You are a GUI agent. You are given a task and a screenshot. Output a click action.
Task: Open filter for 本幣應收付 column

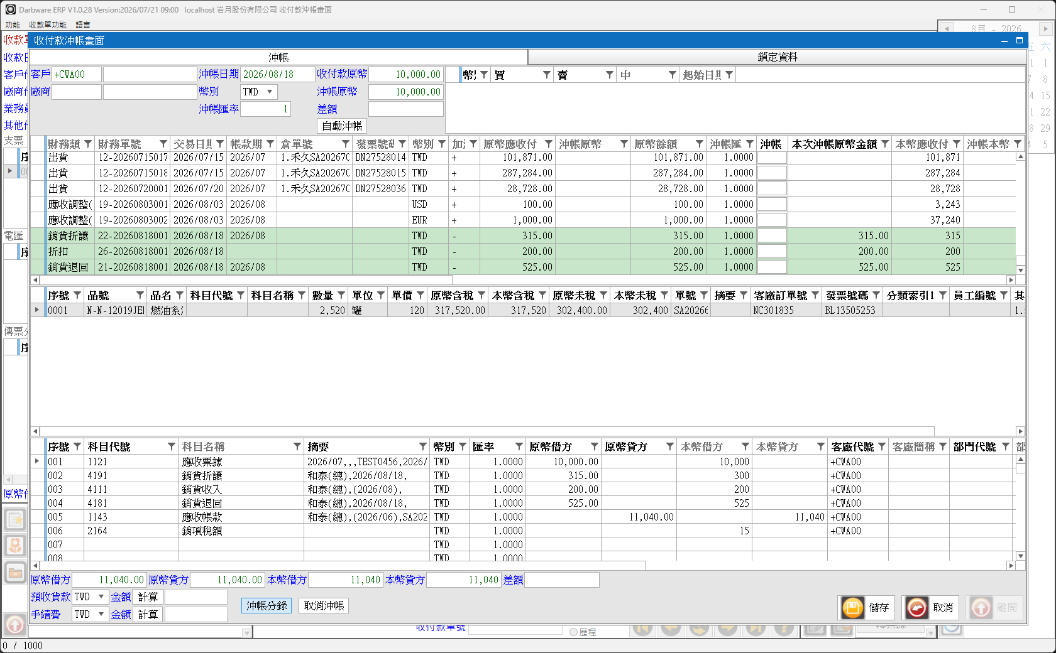pos(957,144)
